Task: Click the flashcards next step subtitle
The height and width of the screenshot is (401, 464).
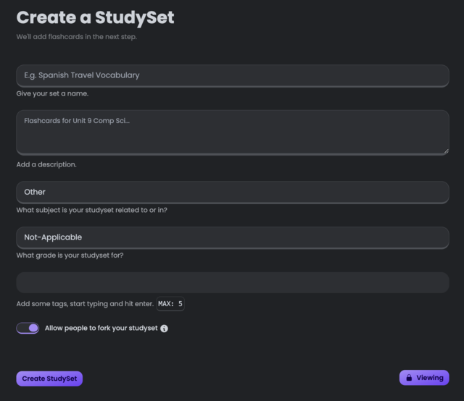Action: point(77,37)
